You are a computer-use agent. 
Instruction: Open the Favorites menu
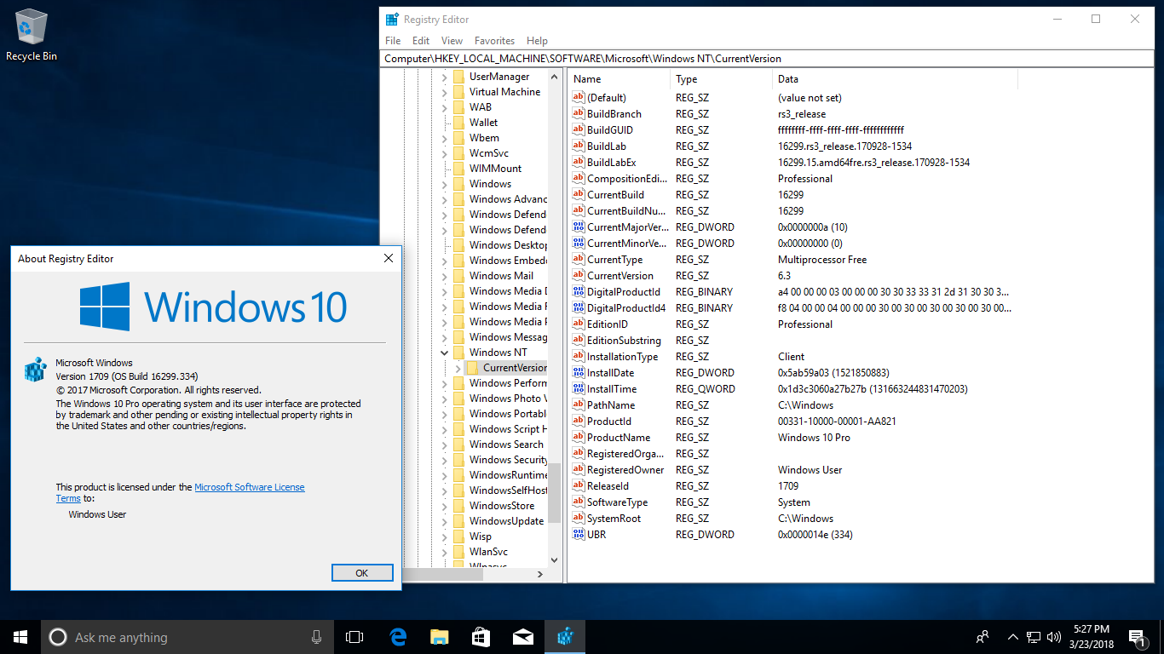point(494,41)
